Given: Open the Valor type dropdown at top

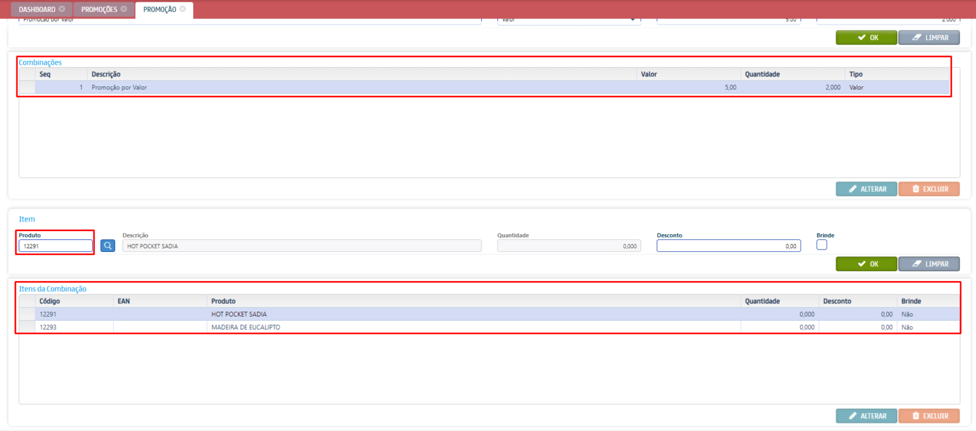Looking at the screenshot, I should click(568, 20).
